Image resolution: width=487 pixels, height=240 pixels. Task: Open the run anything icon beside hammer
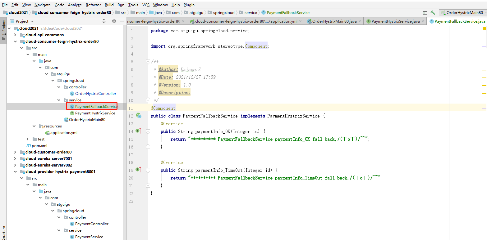click(425, 13)
